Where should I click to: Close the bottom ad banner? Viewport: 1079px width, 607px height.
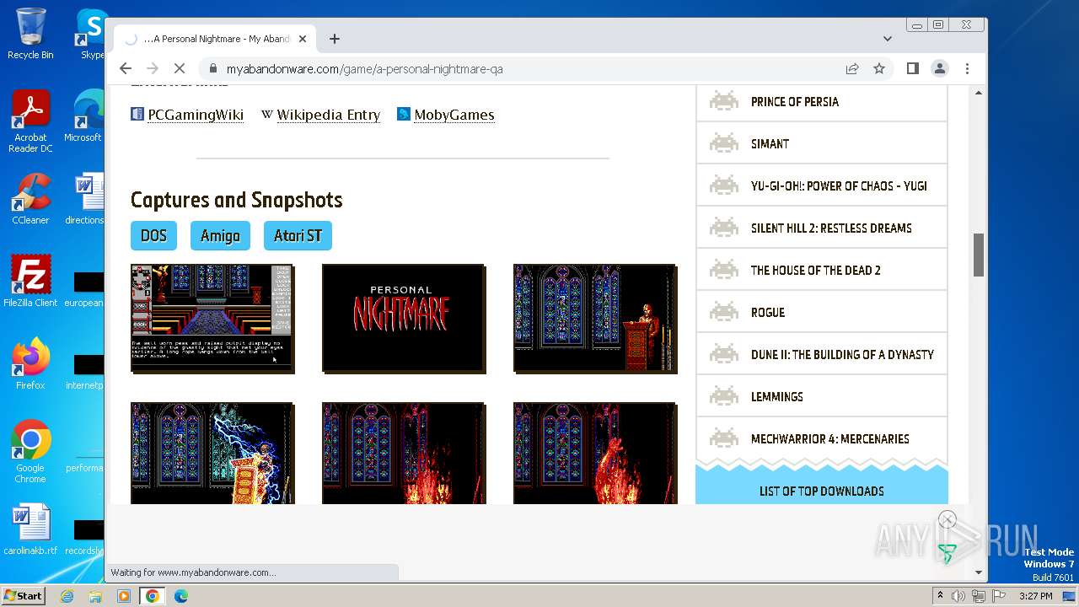click(947, 519)
